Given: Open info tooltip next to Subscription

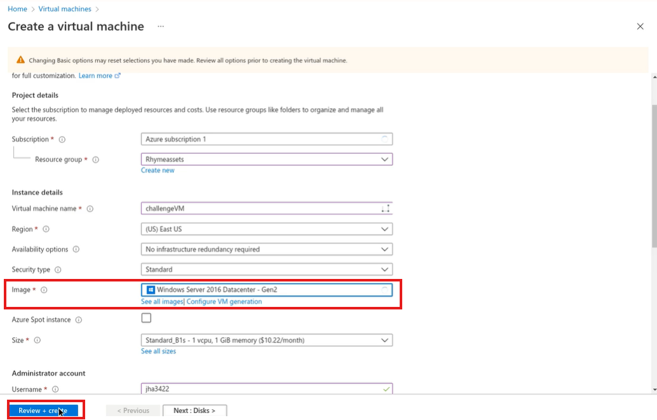Looking at the screenshot, I should pos(62,140).
